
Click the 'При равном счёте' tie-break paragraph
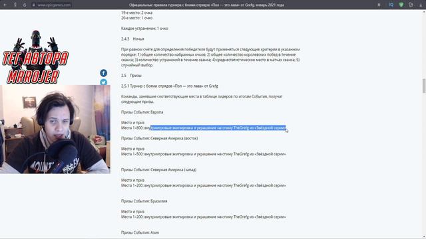210,57
